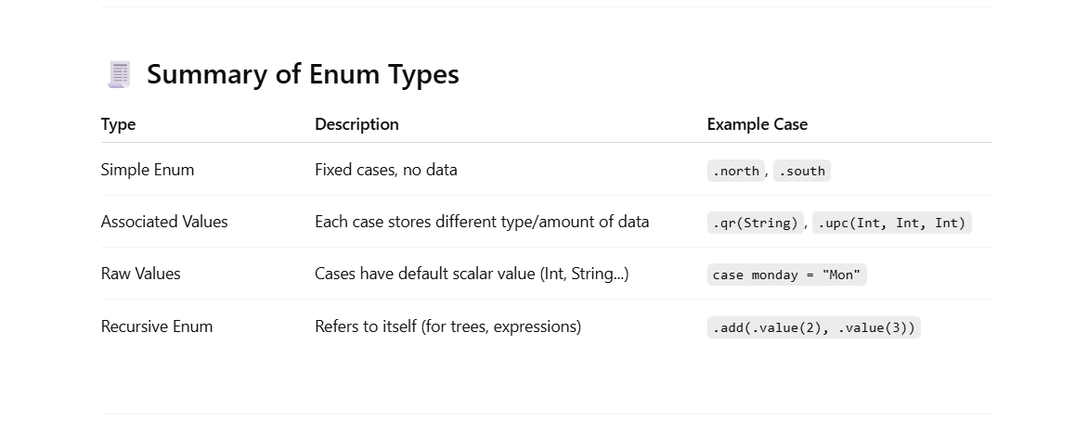Click the 'case monday = "Mon"' code snippet
This screenshot has width=1088, height=422.
pos(787,275)
